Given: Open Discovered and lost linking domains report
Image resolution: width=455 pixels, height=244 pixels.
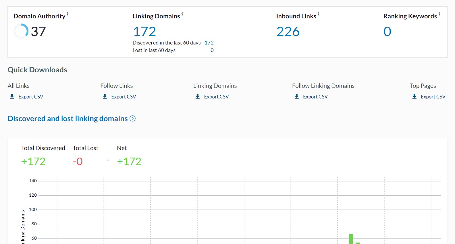Looking at the screenshot, I should [68, 119].
